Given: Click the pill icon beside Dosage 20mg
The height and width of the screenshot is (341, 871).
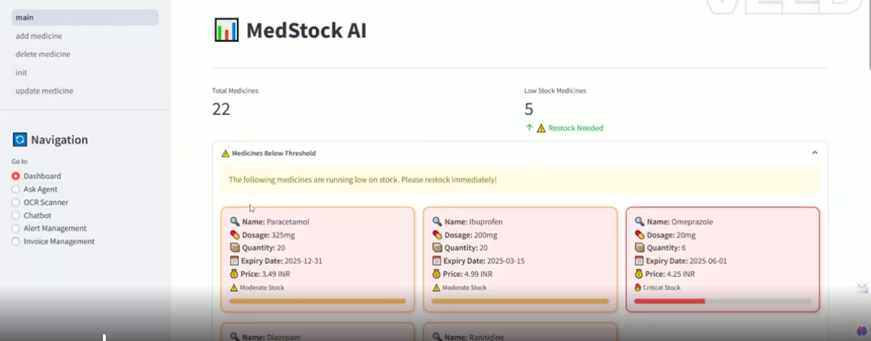Looking at the screenshot, I should tap(640, 235).
